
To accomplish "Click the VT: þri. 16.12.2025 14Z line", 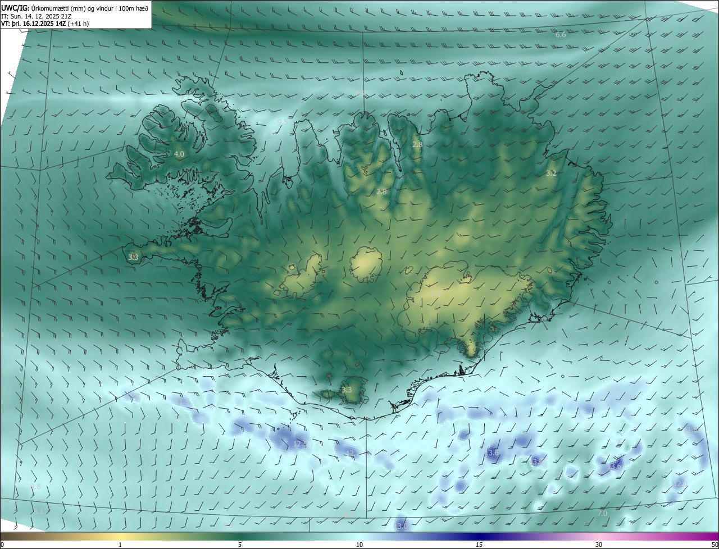I will 44,24.
